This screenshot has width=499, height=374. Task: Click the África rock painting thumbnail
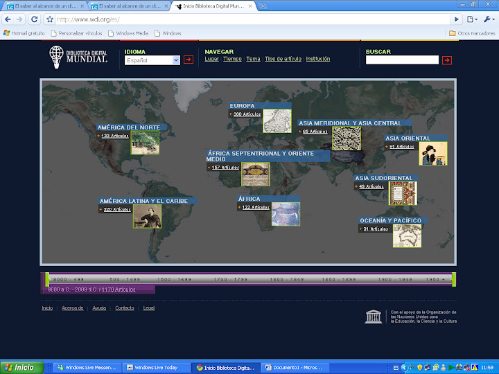(286, 214)
